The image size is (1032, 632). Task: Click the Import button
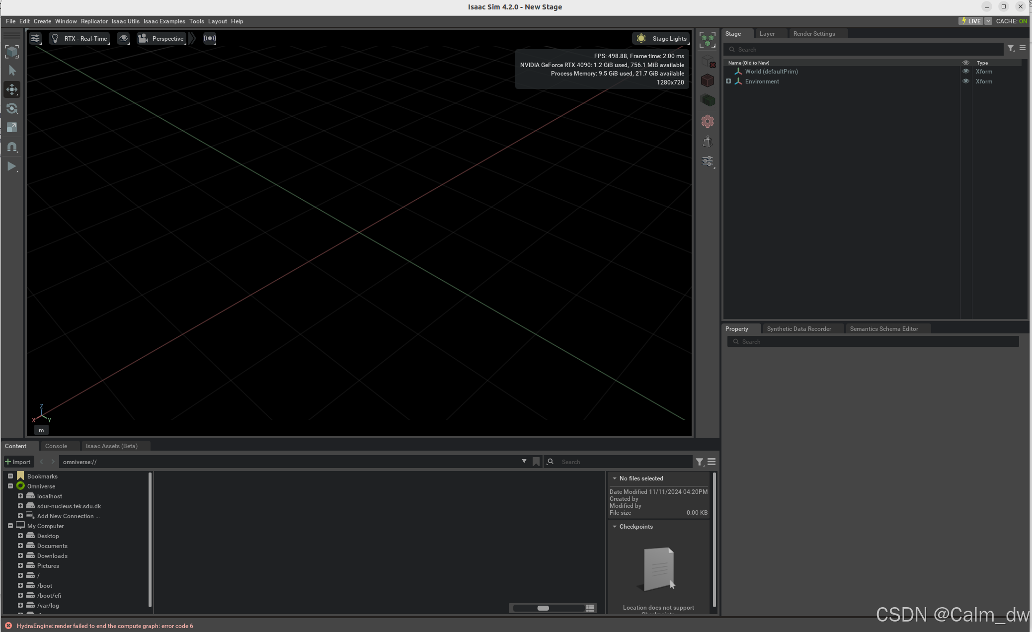click(18, 462)
